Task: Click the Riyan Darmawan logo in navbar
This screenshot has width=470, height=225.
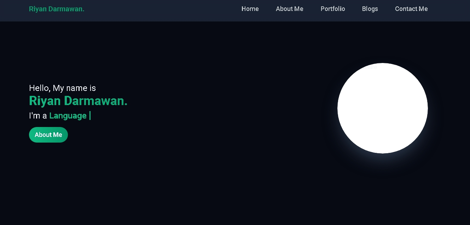Action: pos(57,9)
